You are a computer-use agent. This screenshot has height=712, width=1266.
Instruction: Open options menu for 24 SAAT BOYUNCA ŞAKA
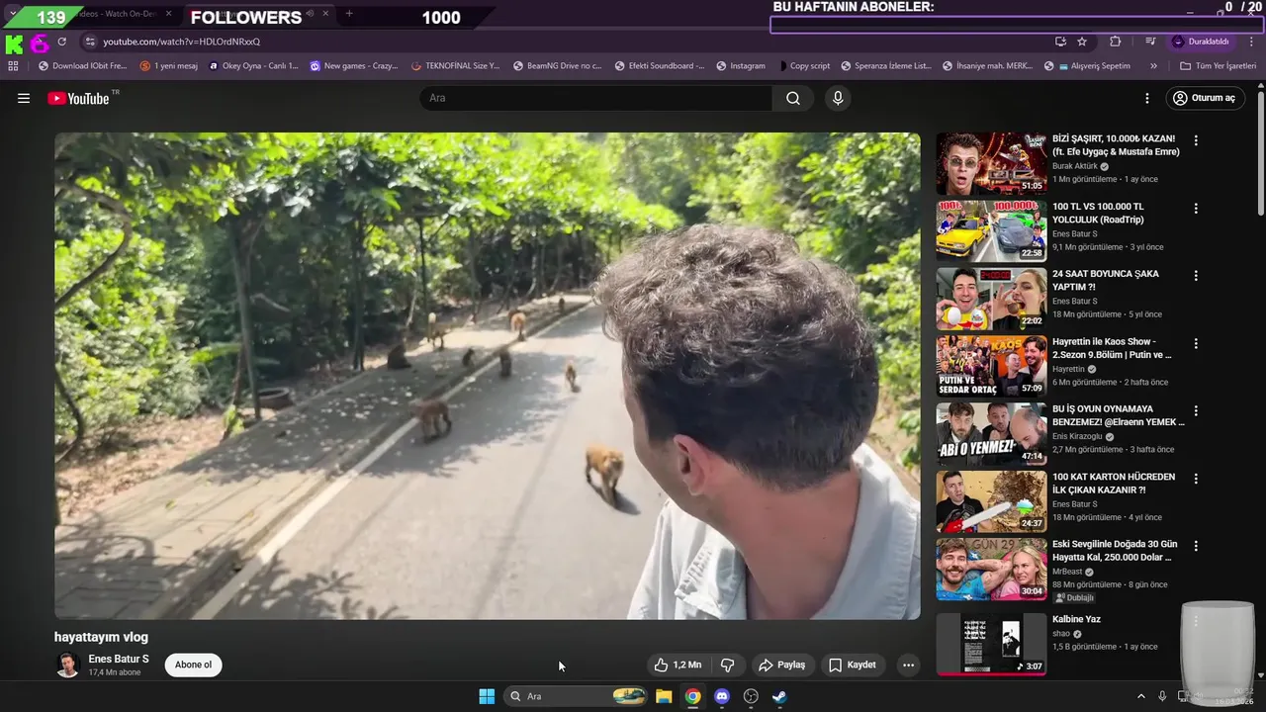(1196, 276)
